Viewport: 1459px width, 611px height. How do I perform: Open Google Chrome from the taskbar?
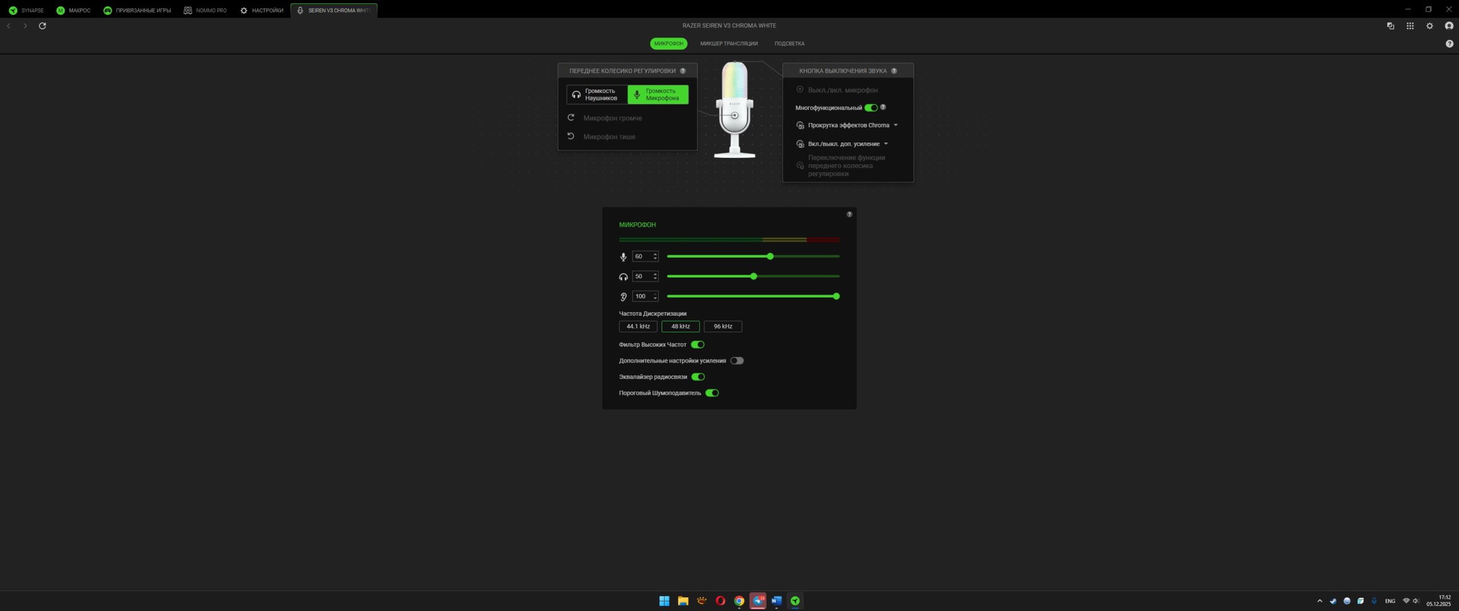[739, 601]
